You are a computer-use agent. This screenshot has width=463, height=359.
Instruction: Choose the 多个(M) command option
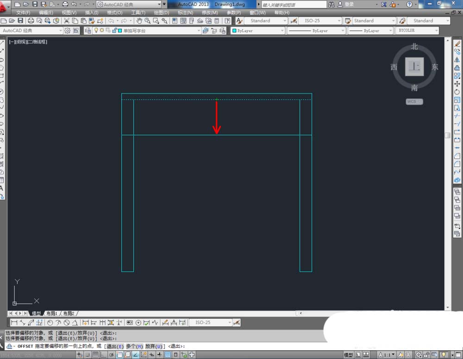pyautogui.click(x=135, y=347)
